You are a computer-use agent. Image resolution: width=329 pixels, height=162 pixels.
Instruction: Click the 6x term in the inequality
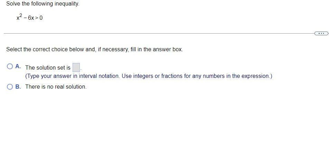pyautogui.click(x=31, y=18)
